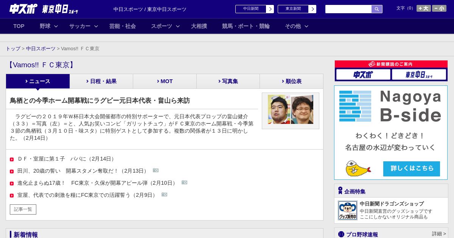
Task: Decrease font size with 小 button
Action: 439,8
